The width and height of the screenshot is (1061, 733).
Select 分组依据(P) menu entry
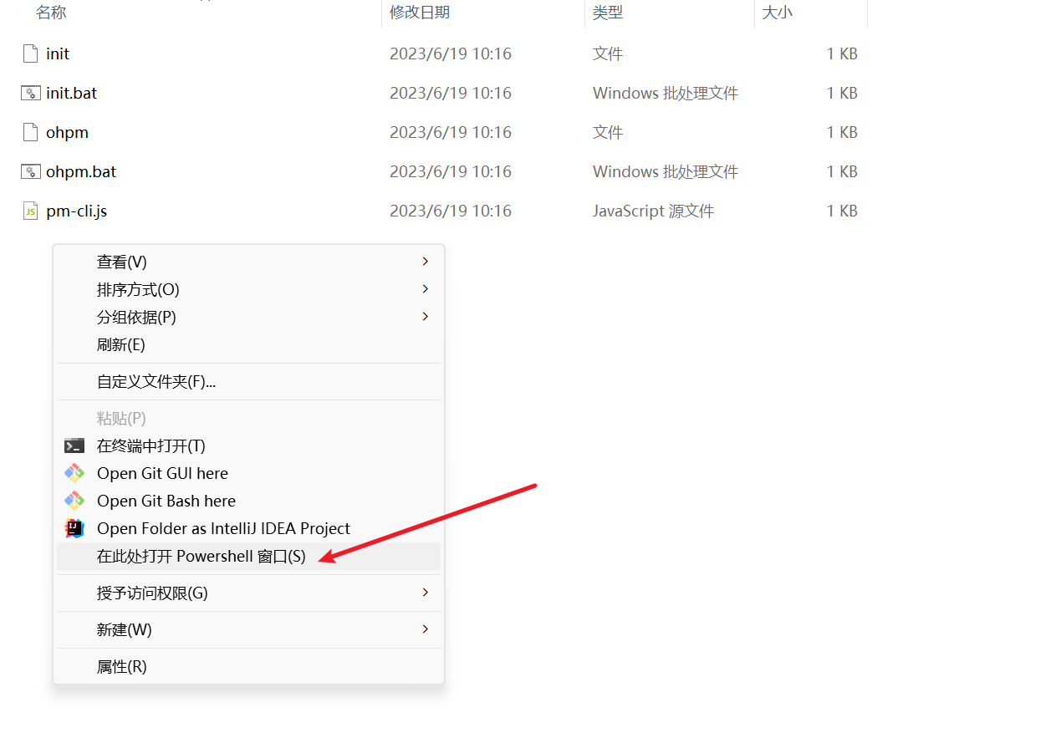[248, 317]
